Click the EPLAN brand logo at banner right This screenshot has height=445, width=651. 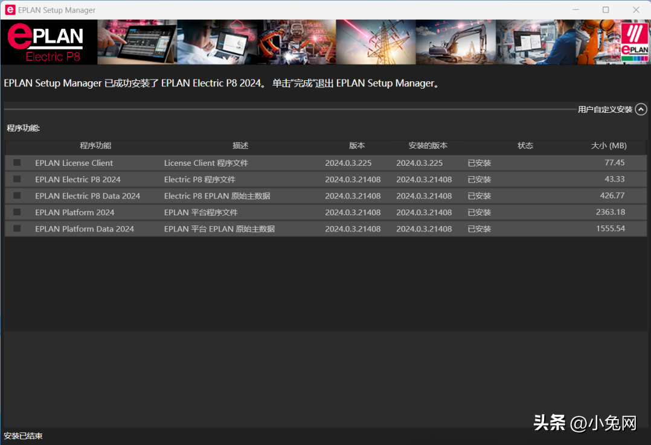click(x=634, y=42)
